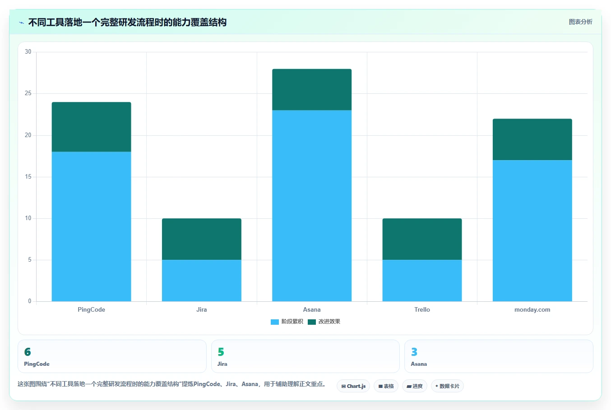Click the light blue Jira bar segment

click(202, 281)
